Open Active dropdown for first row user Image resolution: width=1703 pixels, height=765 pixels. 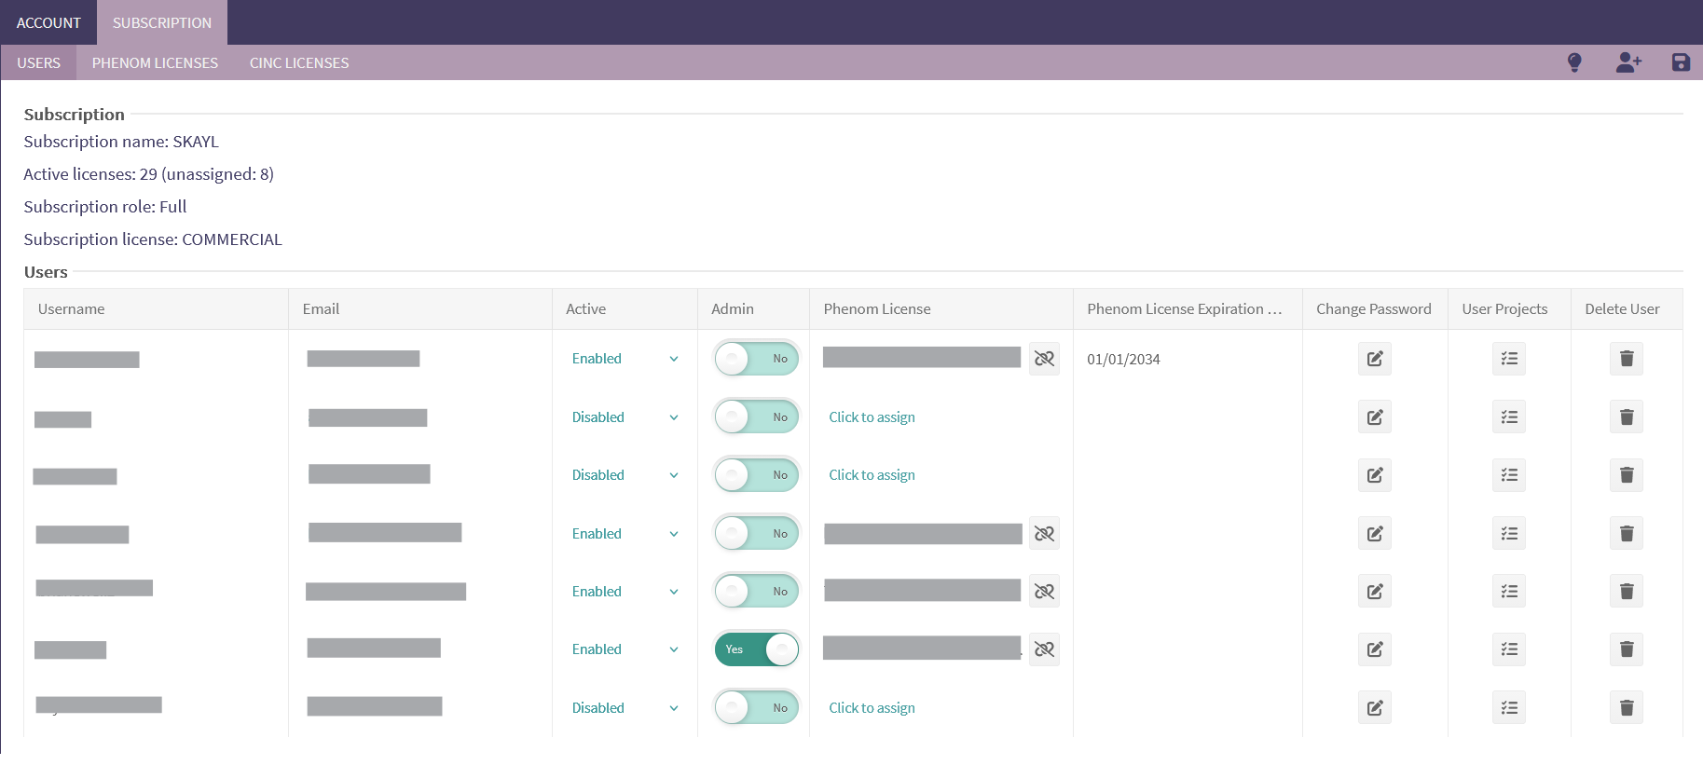(x=625, y=359)
